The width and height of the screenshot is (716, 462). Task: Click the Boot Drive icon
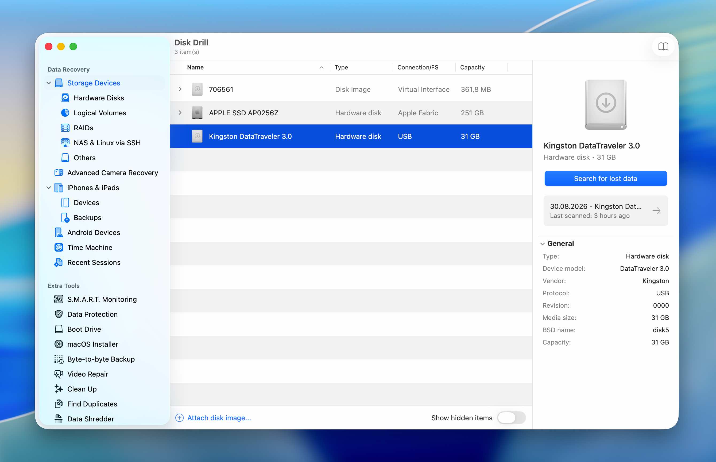(59, 329)
